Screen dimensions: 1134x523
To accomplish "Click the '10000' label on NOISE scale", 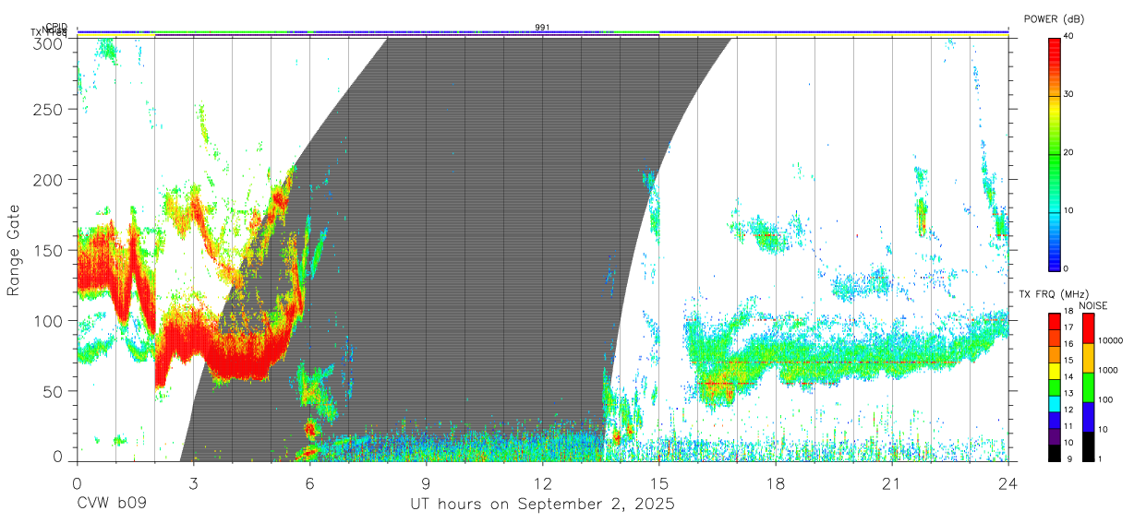I will [1110, 341].
